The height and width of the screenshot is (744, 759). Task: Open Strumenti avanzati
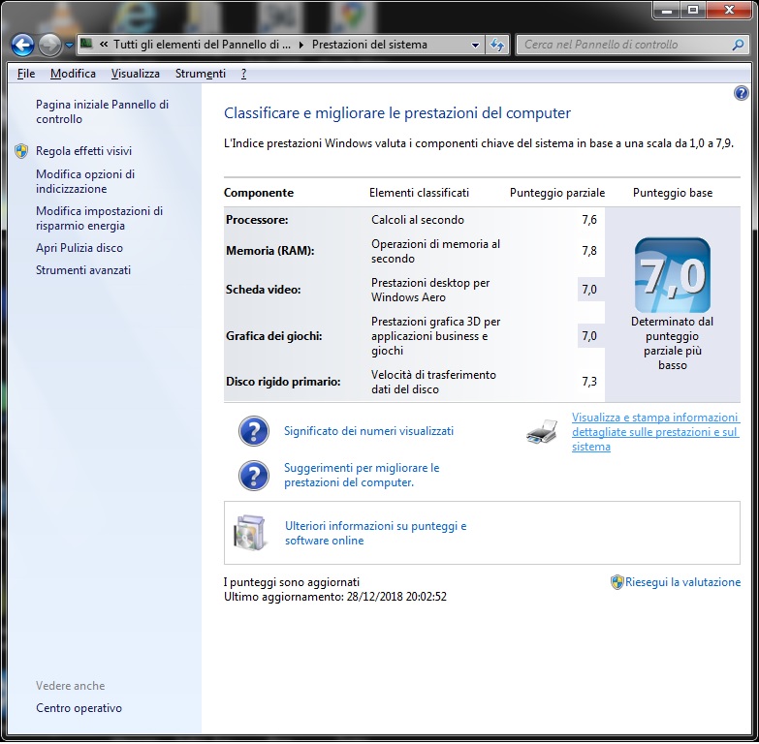(83, 270)
